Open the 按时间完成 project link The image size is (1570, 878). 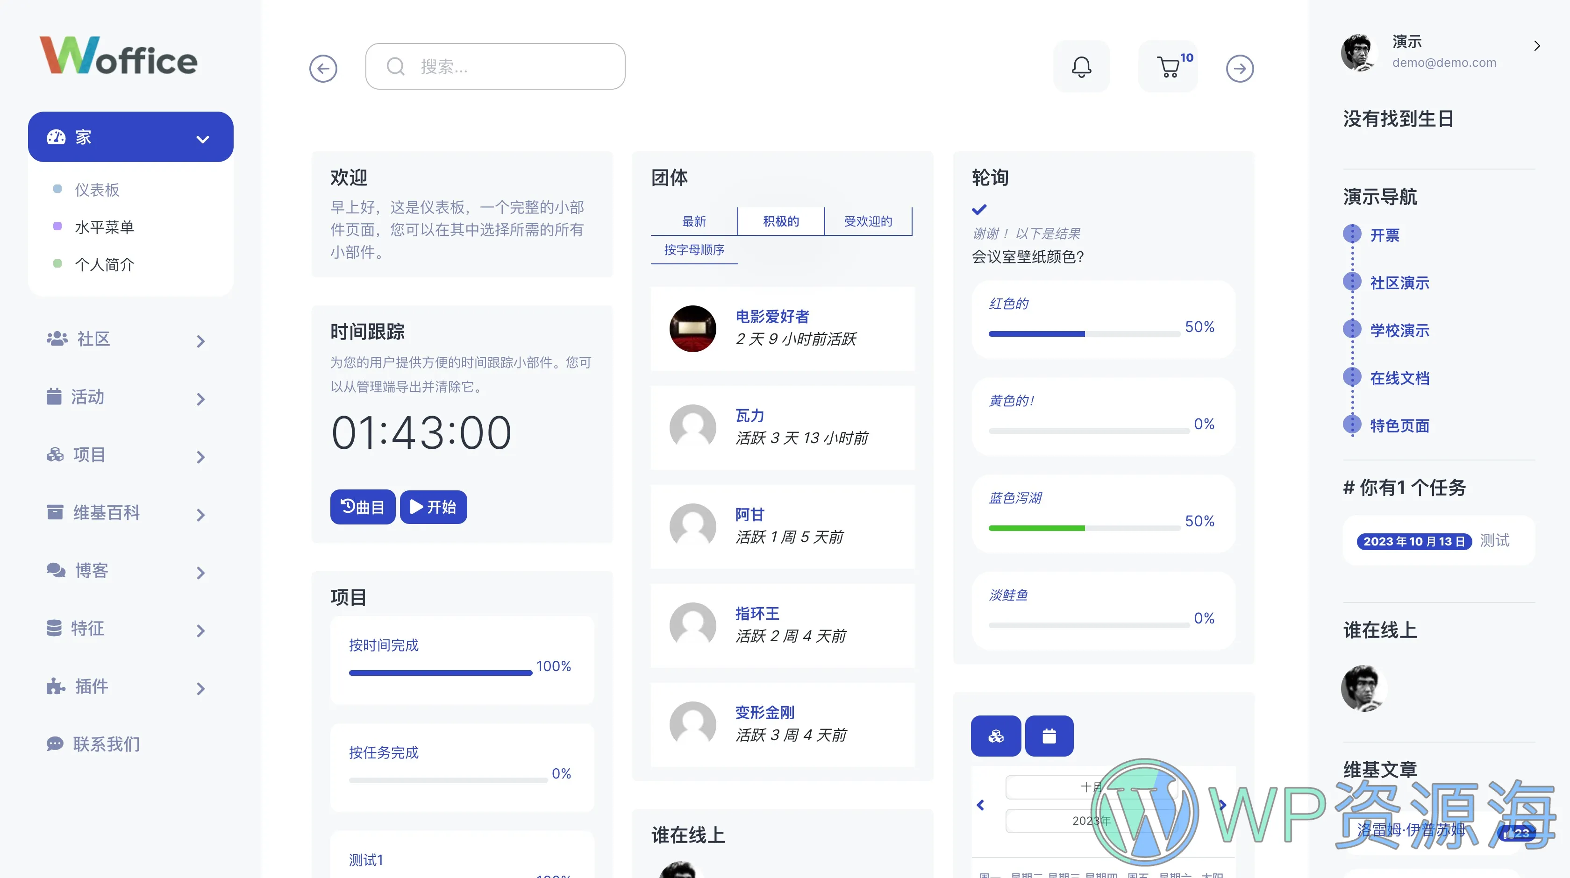(383, 644)
